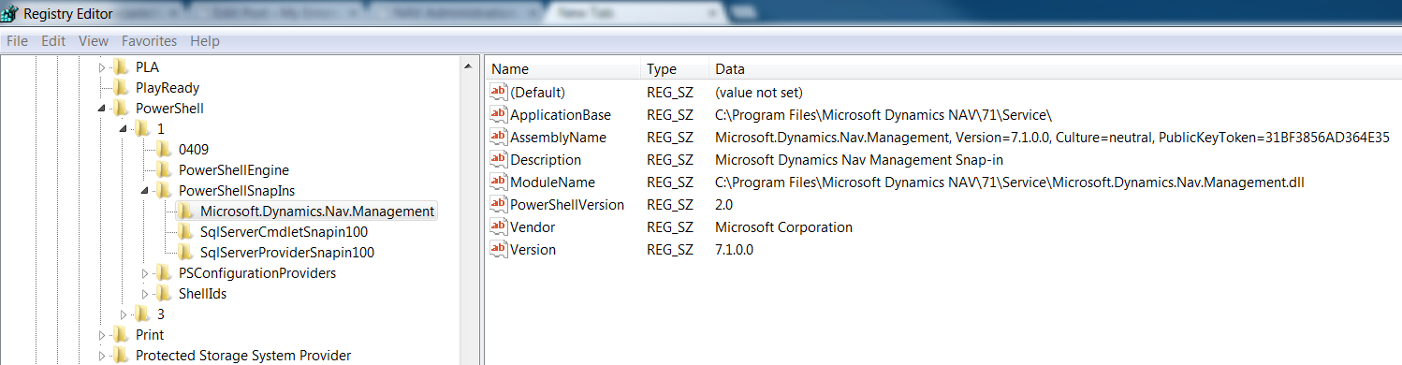Collapse the PowerShellSnapIns node

pos(146,191)
